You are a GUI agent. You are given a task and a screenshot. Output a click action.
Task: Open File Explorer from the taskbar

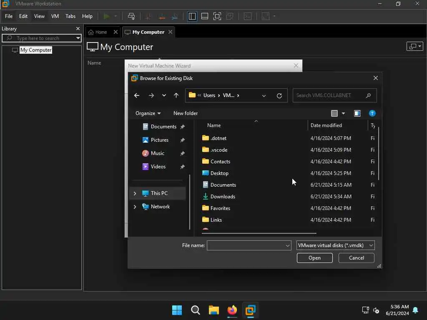[x=214, y=310]
